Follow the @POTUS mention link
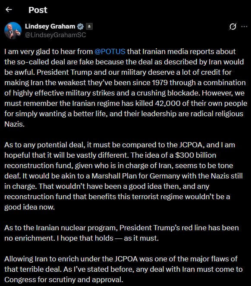 click(x=110, y=51)
